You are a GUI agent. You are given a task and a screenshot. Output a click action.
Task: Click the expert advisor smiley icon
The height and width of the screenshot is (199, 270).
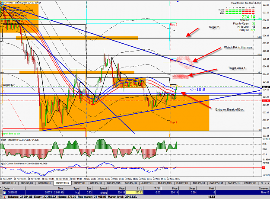(260, 3)
